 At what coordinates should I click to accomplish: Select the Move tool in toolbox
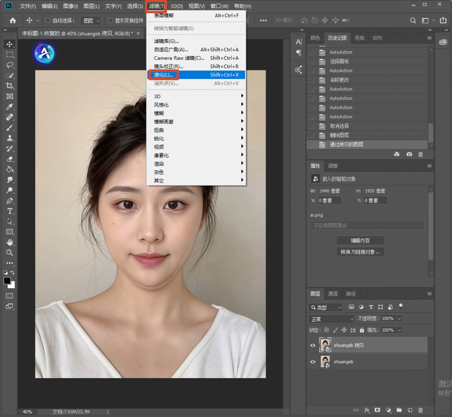10,44
